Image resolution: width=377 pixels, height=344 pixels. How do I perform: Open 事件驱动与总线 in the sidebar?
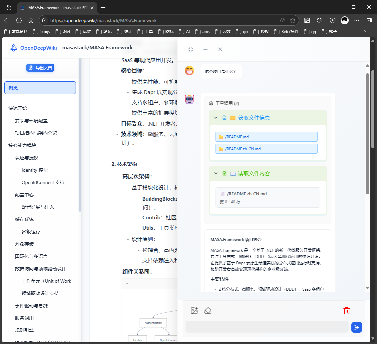31,305
